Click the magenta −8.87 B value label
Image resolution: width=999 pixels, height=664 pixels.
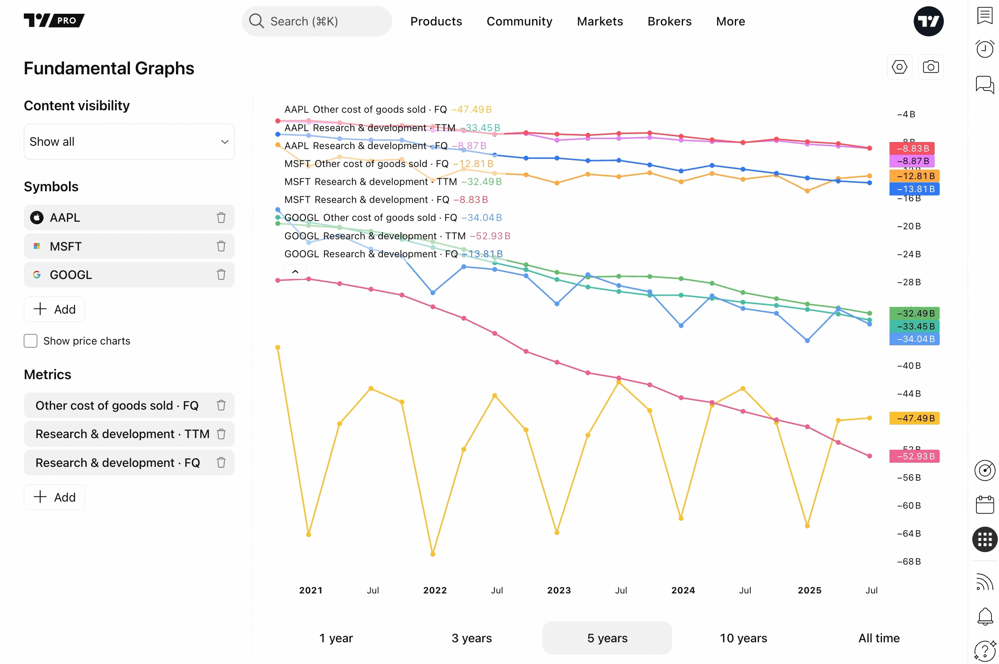point(911,161)
